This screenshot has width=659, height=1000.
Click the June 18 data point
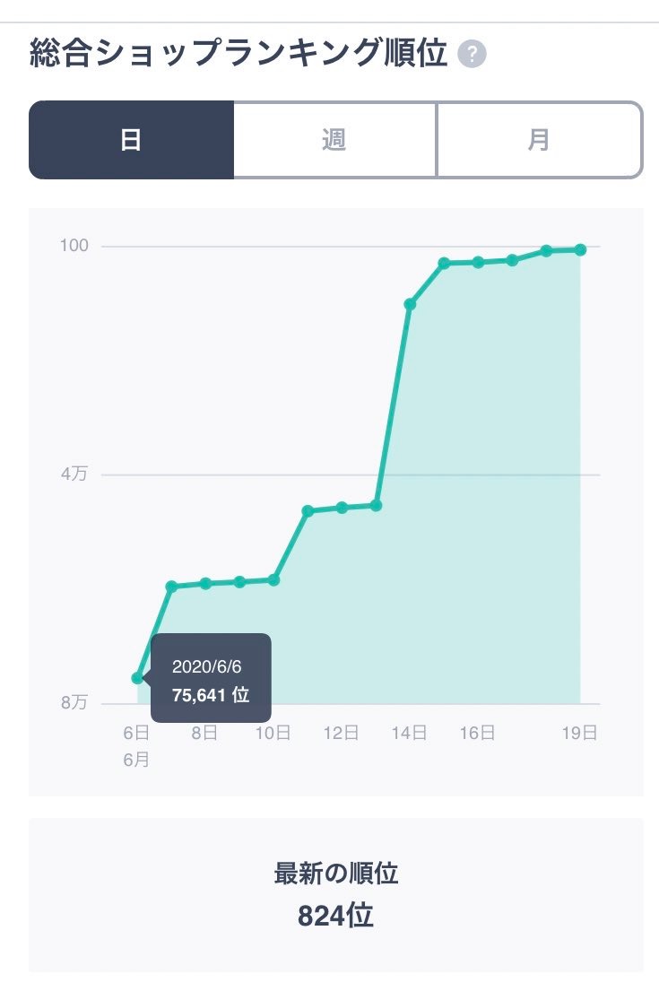[546, 251]
